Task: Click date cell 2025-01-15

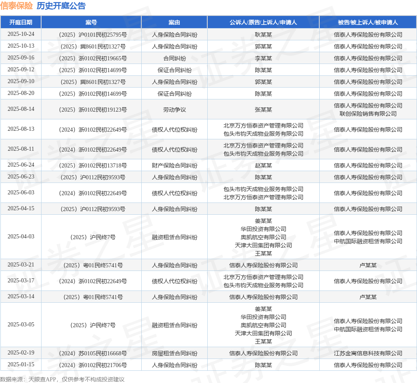Action: point(21,364)
